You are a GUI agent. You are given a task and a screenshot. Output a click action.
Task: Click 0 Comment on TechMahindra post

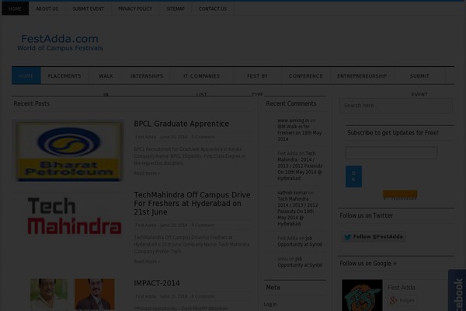(x=203, y=225)
